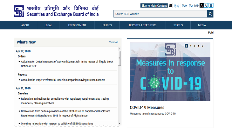Open the user login icon
232x133 pixels.
211,5
